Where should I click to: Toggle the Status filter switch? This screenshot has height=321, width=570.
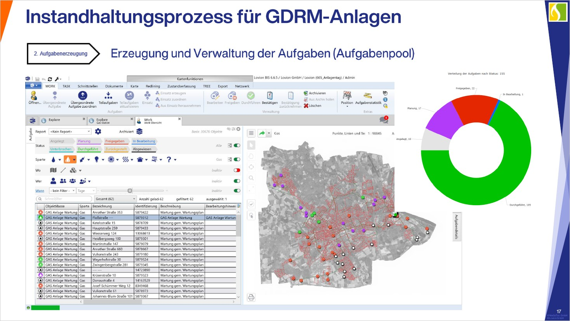point(237,146)
